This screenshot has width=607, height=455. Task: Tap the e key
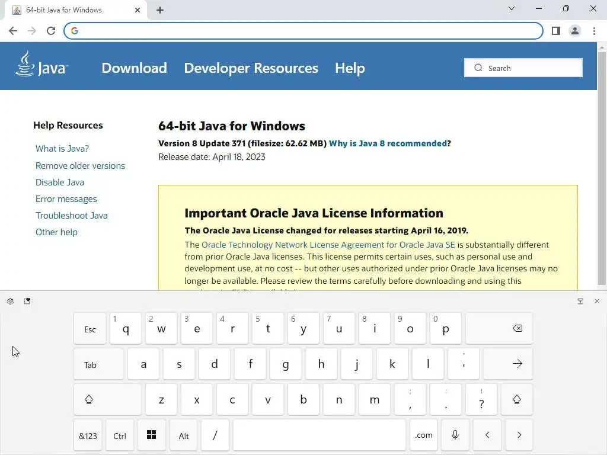click(x=197, y=328)
